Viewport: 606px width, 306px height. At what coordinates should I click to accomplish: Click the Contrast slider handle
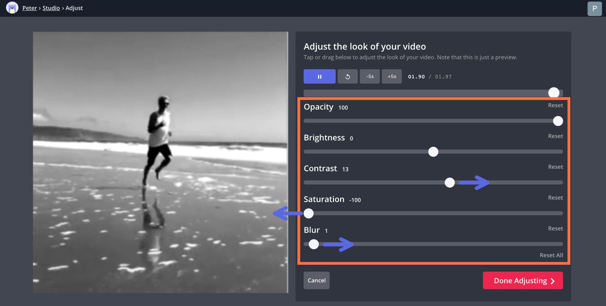click(x=449, y=183)
